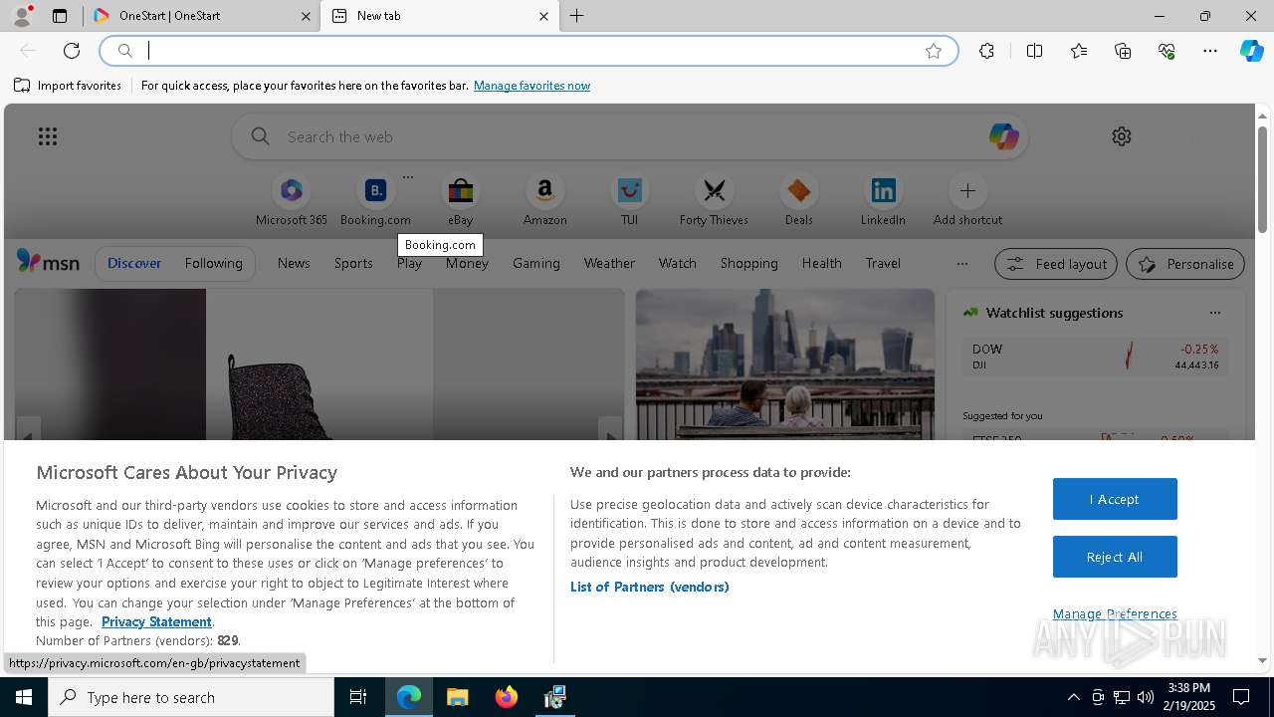
Task: Open the Forty Thieves shortcut
Action: (x=714, y=200)
